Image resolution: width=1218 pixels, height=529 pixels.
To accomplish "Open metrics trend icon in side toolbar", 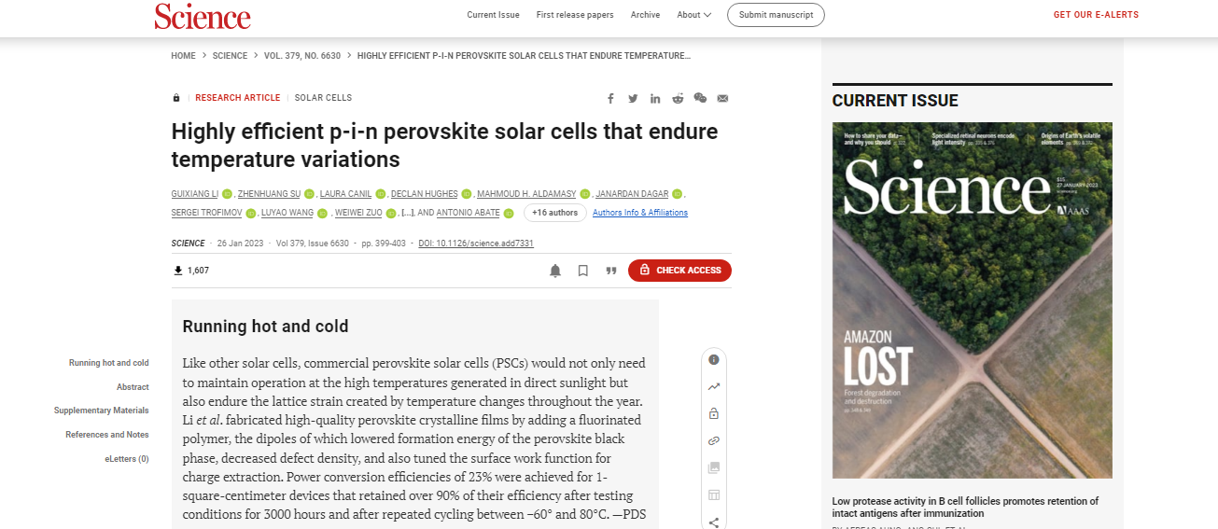I will [714, 386].
